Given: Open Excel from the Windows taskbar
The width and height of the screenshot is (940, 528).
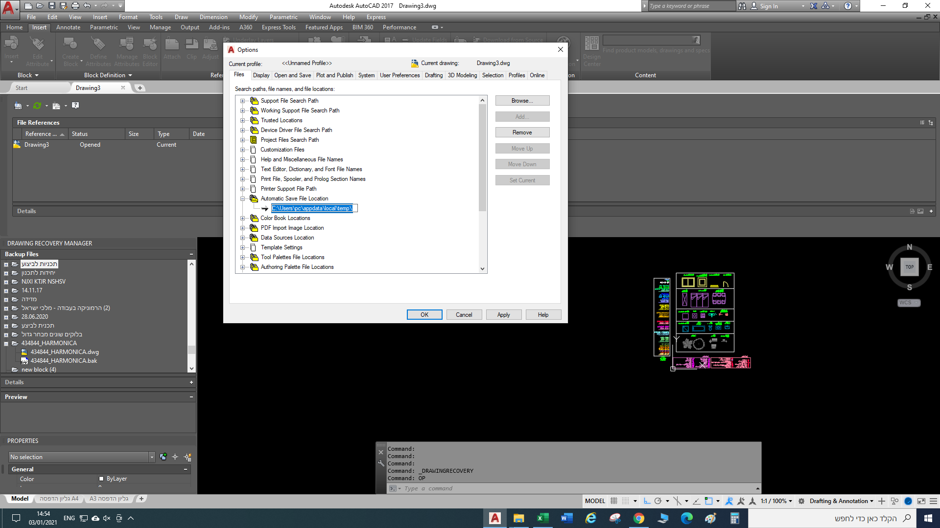Looking at the screenshot, I should tap(542, 518).
